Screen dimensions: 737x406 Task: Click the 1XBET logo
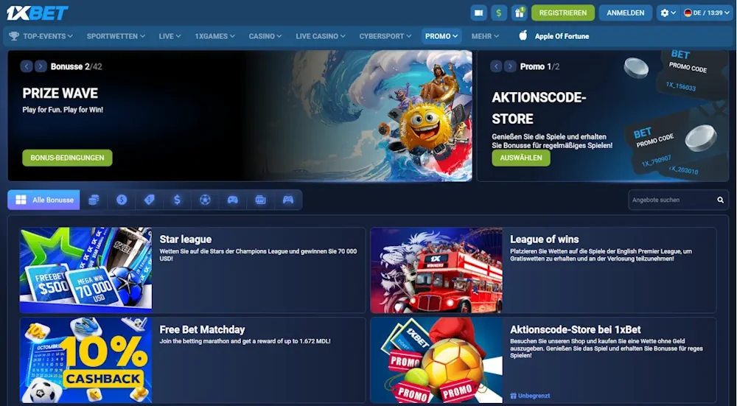pyautogui.click(x=38, y=13)
